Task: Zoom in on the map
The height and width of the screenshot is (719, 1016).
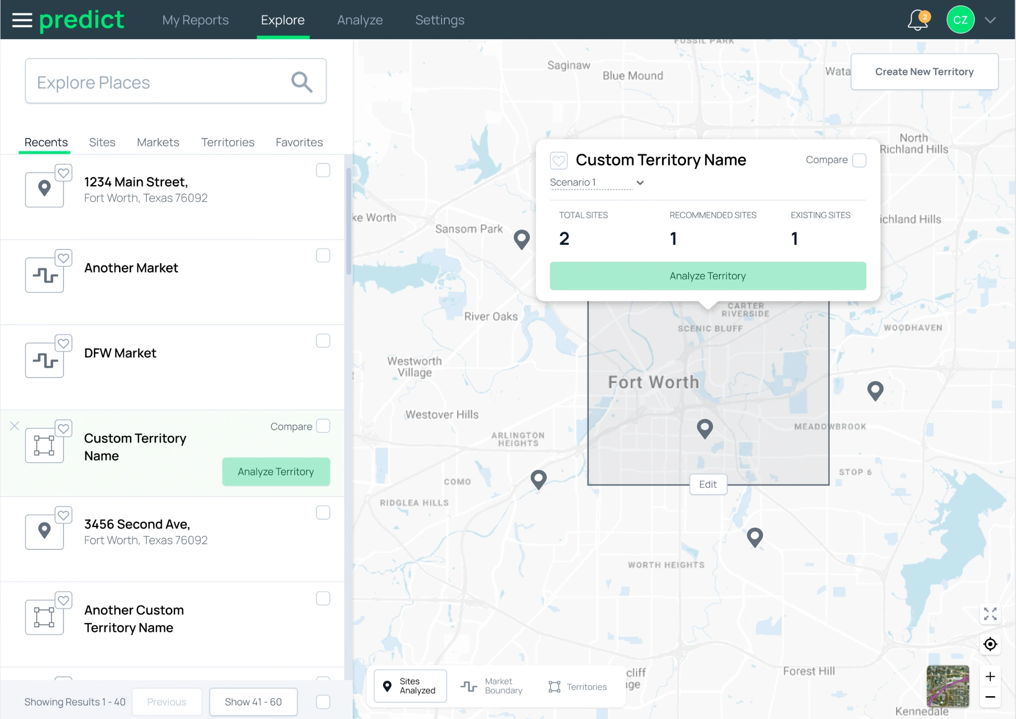Action: point(990,676)
